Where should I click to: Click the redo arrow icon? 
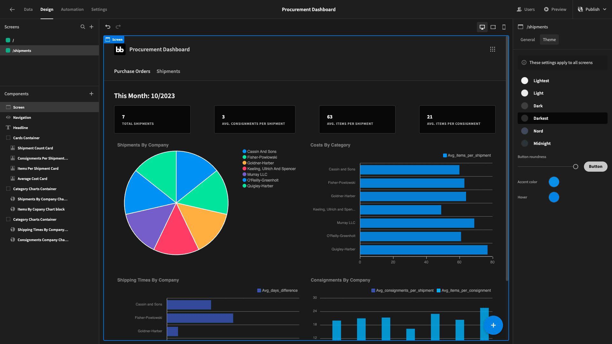coord(118,27)
